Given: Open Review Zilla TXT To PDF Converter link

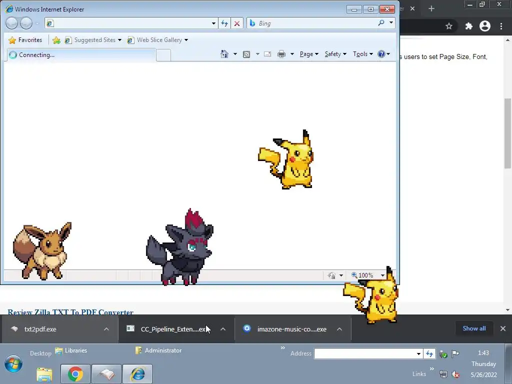Looking at the screenshot, I should [x=70, y=312].
